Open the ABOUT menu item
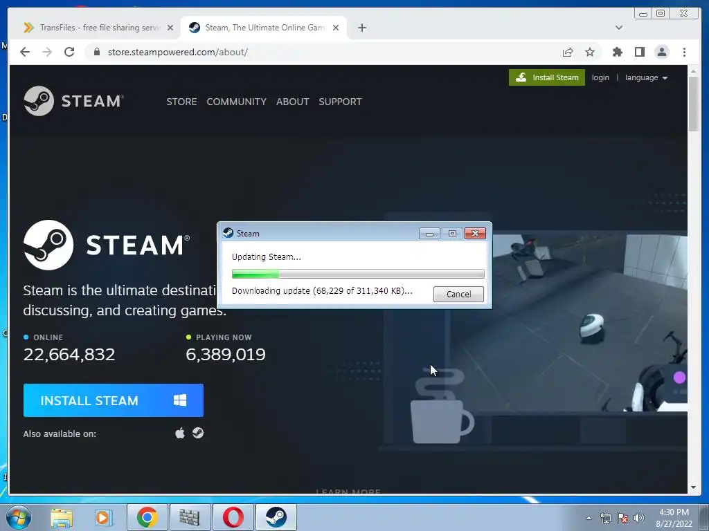The image size is (709, 531). [293, 102]
